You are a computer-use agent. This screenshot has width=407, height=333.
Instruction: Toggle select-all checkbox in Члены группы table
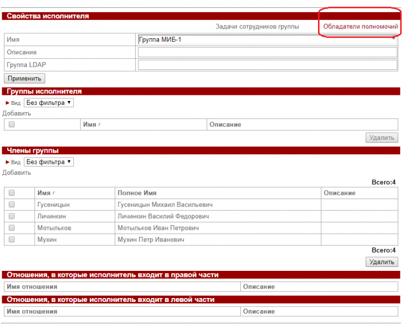pyautogui.click(x=12, y=193)
